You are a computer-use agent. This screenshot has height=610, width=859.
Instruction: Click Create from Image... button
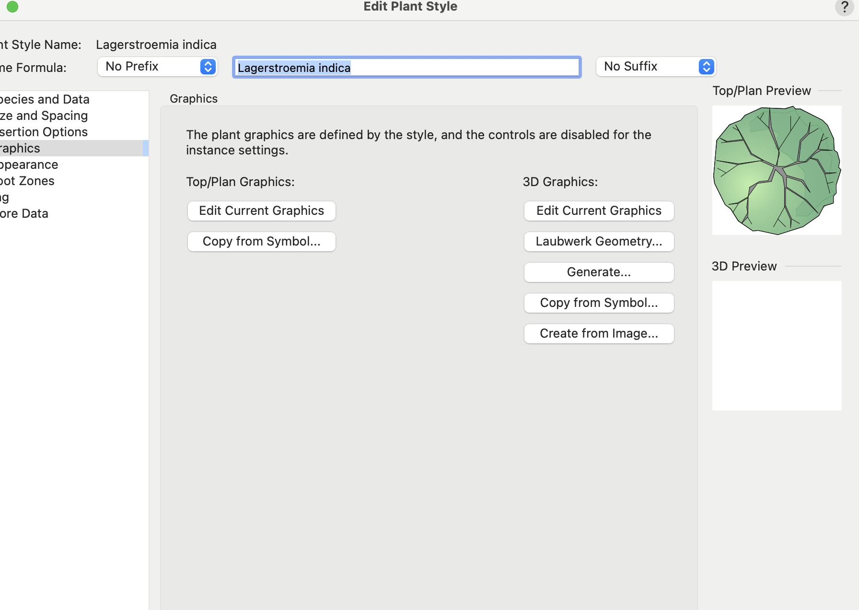point(599,334)
